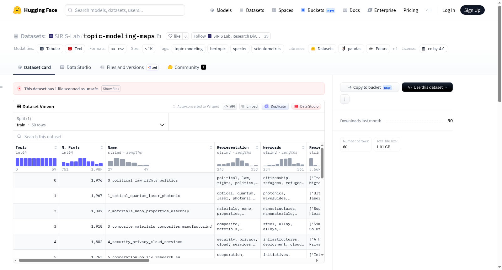Sort by the Name column
502x270 pixels.
coord(211,147)
